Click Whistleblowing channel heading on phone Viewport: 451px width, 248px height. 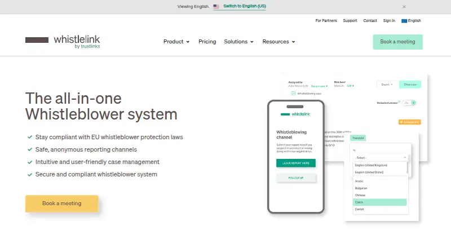point(291,135)
